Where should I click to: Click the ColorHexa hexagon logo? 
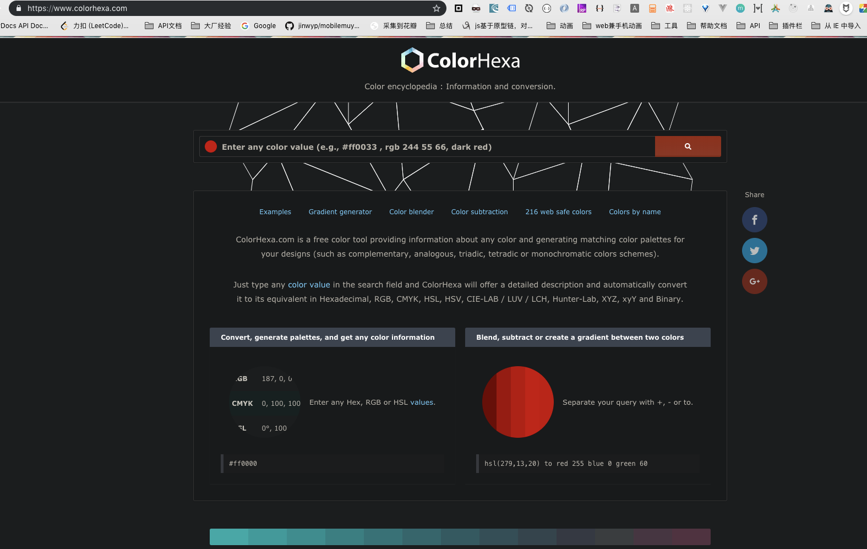tap(412, 60)
